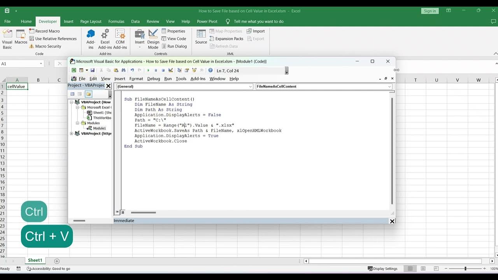Open the Power Pivot tab
Image resolution: width=498 pixels, height=280 pixels.
[207, 21]
